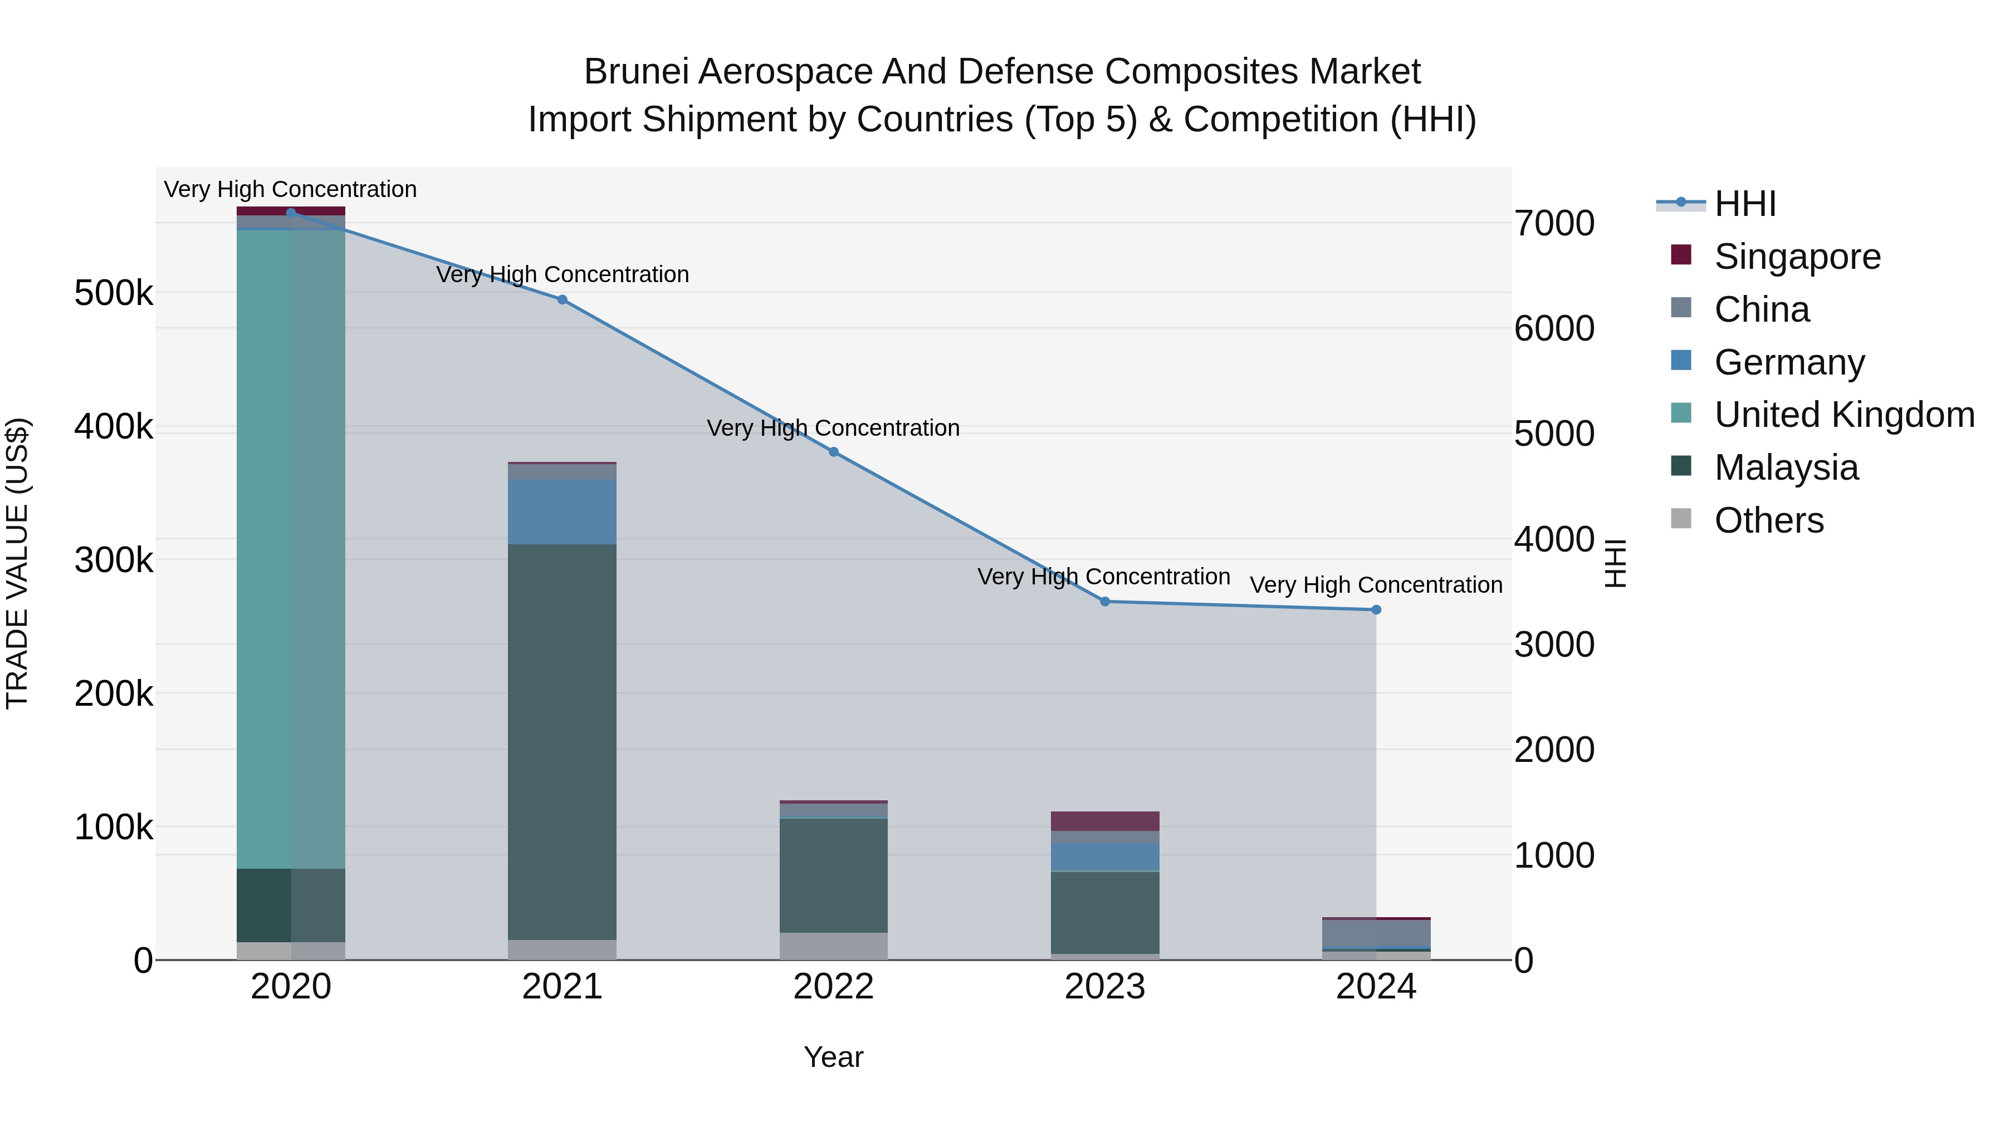Toggle Germany series in the legend
Image resolution: width=2005 pixels, height=1127 pixels.
point(1768,362)
